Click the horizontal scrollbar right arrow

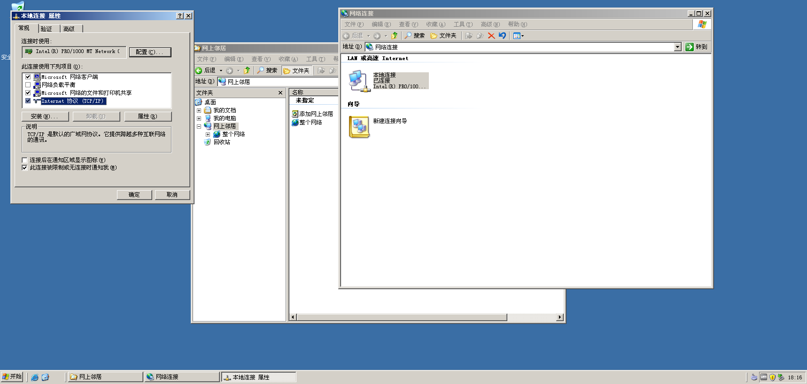(x=559, y=317)
